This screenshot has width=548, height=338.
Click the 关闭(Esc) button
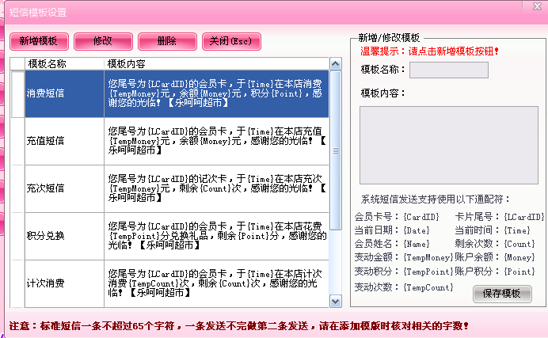click(x=231, y=41)
